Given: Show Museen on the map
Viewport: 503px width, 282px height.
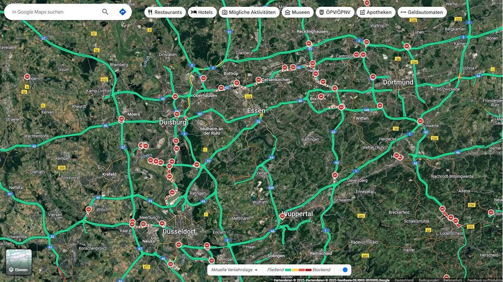Looking at the screenshot, I should 297,12.
